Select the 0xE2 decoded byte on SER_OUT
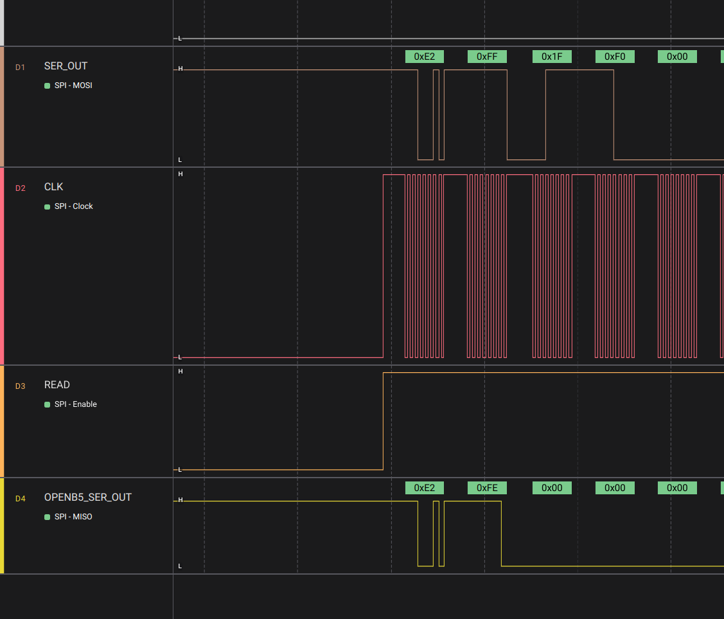Viewport: 724px width, 619px height. (x=424, y=57)
